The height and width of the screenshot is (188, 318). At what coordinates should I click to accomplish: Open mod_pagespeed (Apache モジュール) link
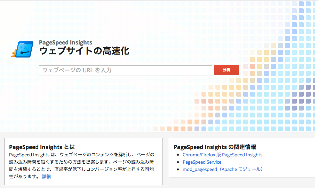(x=223, y=169)
